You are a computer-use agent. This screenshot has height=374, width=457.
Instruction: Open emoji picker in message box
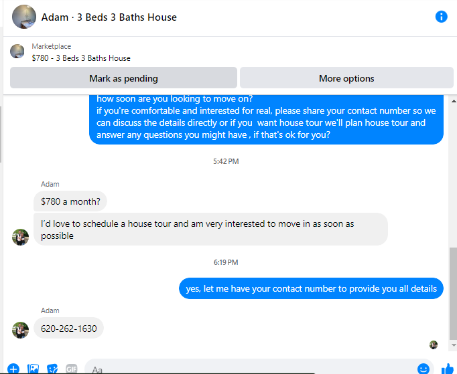point(423,369)
